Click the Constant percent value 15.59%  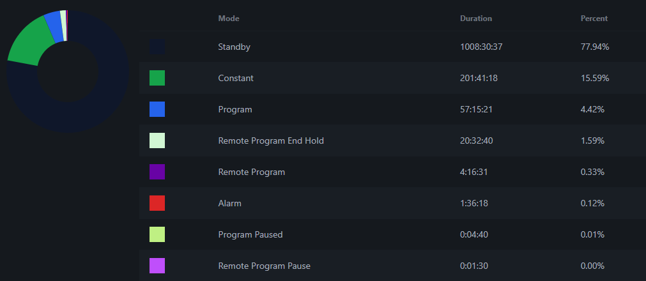[x=594, y=79]
